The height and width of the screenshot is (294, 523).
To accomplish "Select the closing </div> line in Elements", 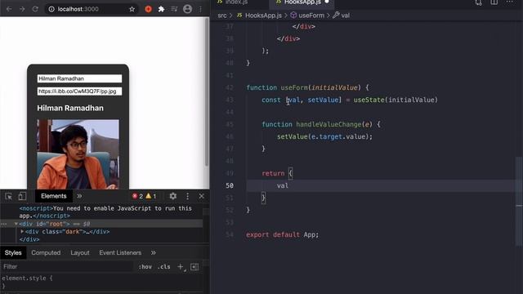I will (x=29, y=239).
